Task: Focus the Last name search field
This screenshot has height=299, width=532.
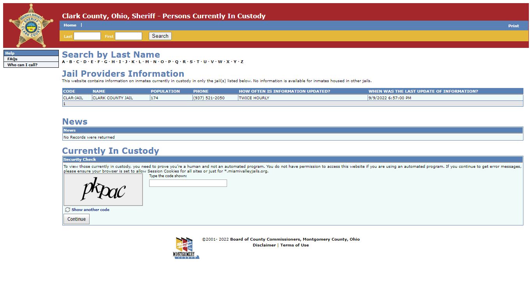Action: pos(87,36)
